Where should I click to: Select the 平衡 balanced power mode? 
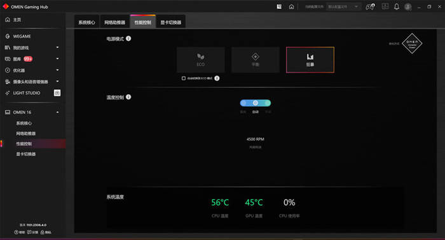[x=256, y=60]
